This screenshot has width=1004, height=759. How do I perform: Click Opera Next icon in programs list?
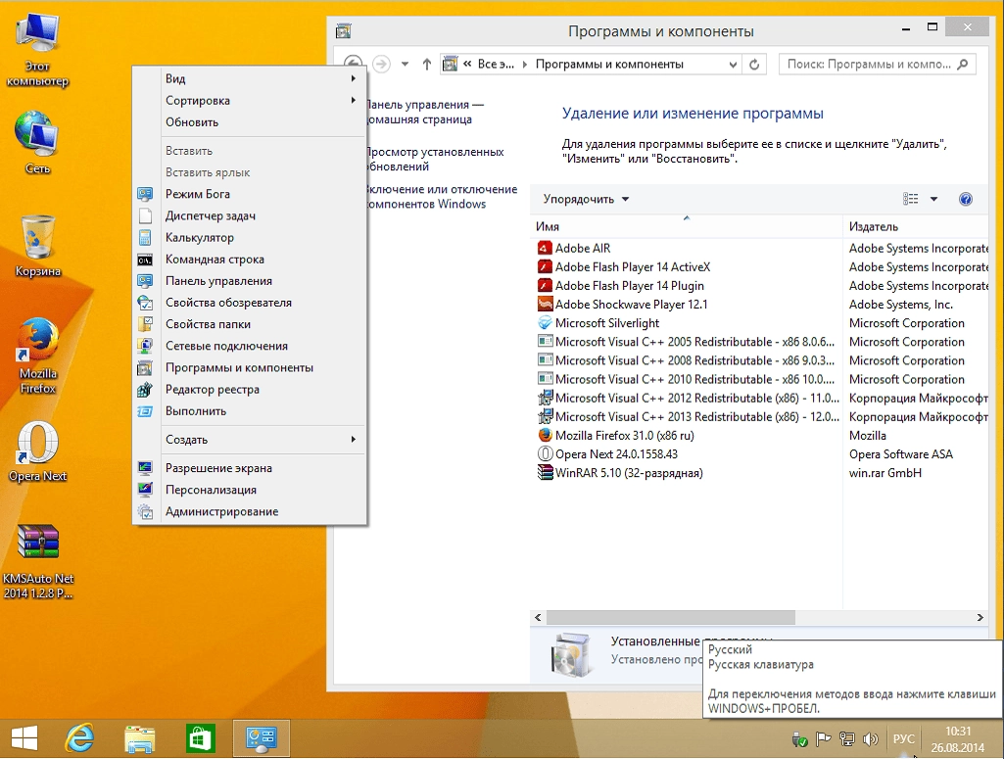click(545, 453)
